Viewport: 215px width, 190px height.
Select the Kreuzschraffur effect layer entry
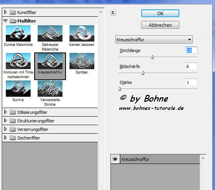click(x=160, y=159)
